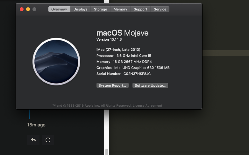Click the Version 10.14.6 text

109,39
